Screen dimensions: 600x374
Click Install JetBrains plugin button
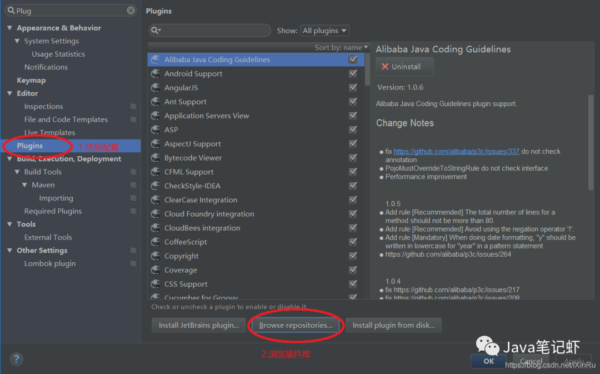pyautogui.click(x=198, y=325)
